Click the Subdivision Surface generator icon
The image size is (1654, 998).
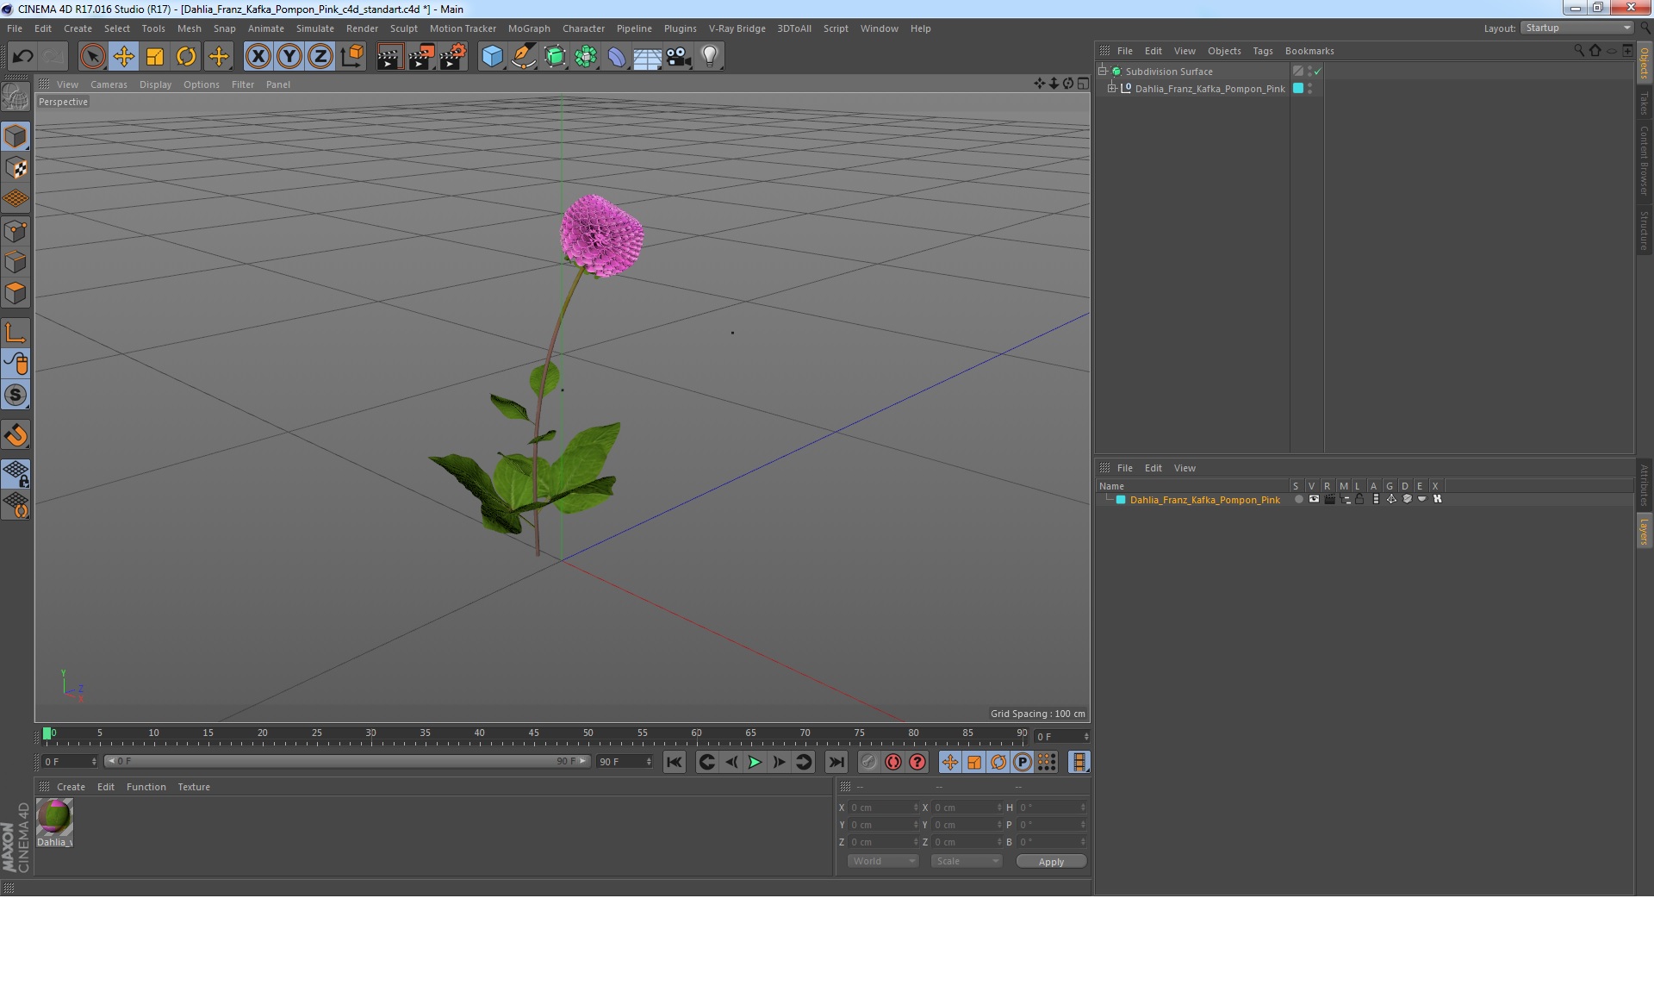pyautogui.click(x=555, y=57)
